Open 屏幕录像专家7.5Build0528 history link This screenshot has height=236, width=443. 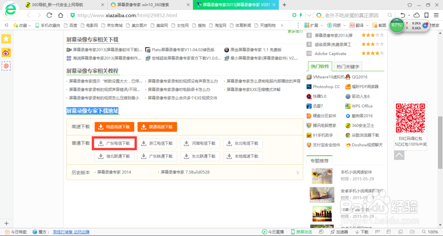pos(185,172)
